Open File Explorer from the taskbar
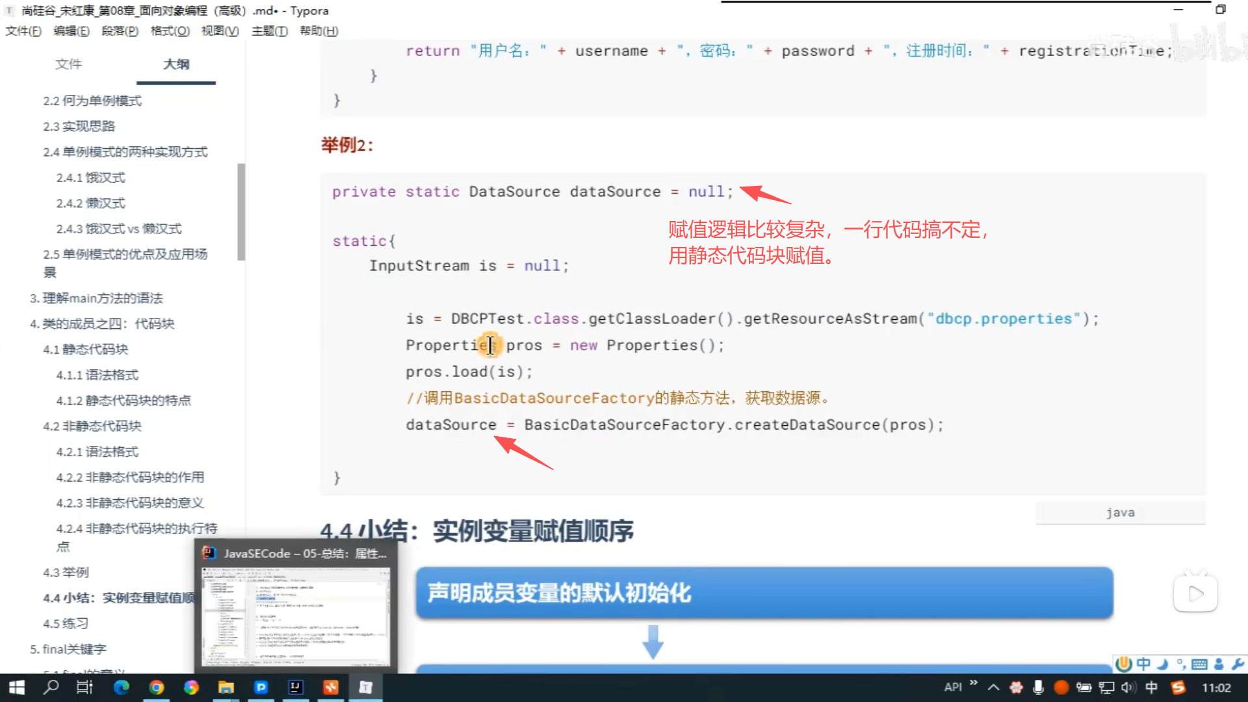The image size is (1248, 702). [226, 687]
